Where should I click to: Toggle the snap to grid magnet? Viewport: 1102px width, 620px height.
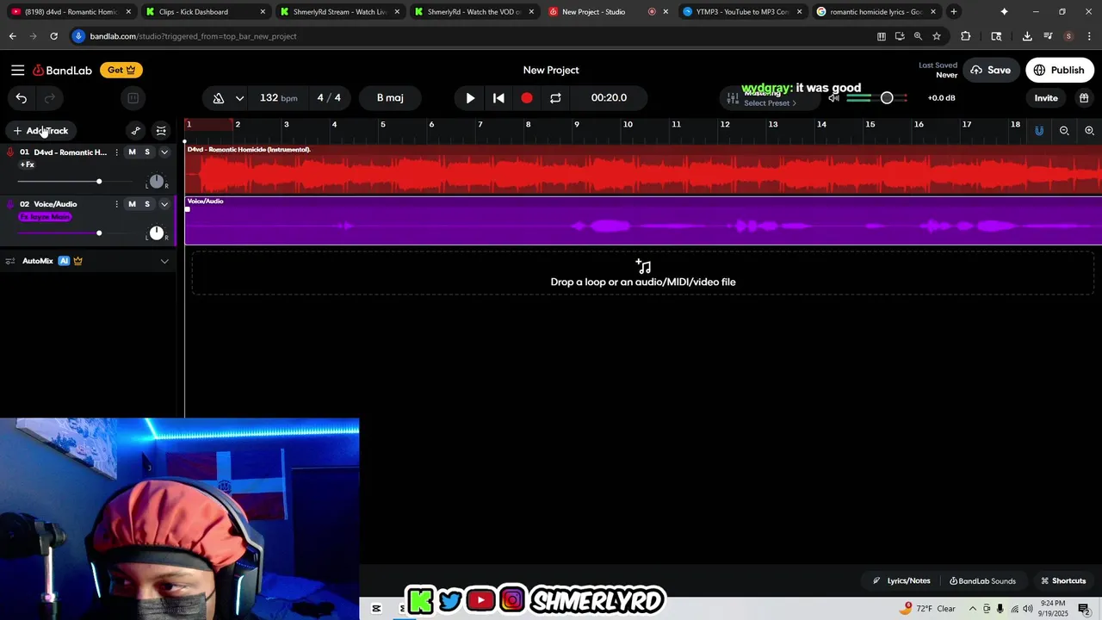click(1039, 131)
